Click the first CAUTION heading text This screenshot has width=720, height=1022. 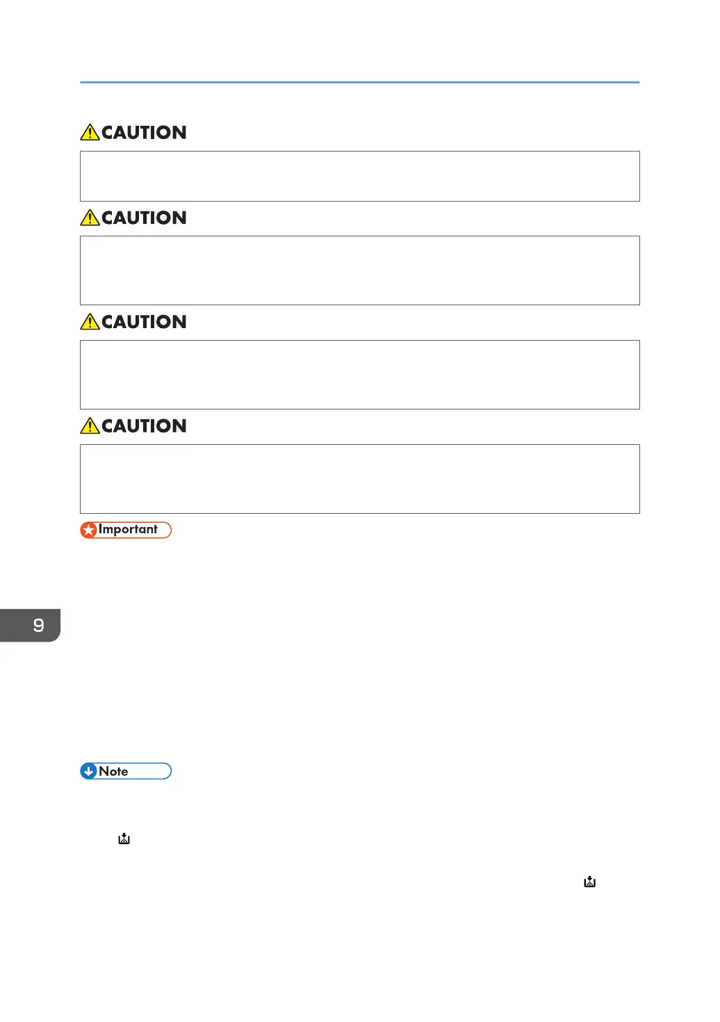click(x=144, y=132)
